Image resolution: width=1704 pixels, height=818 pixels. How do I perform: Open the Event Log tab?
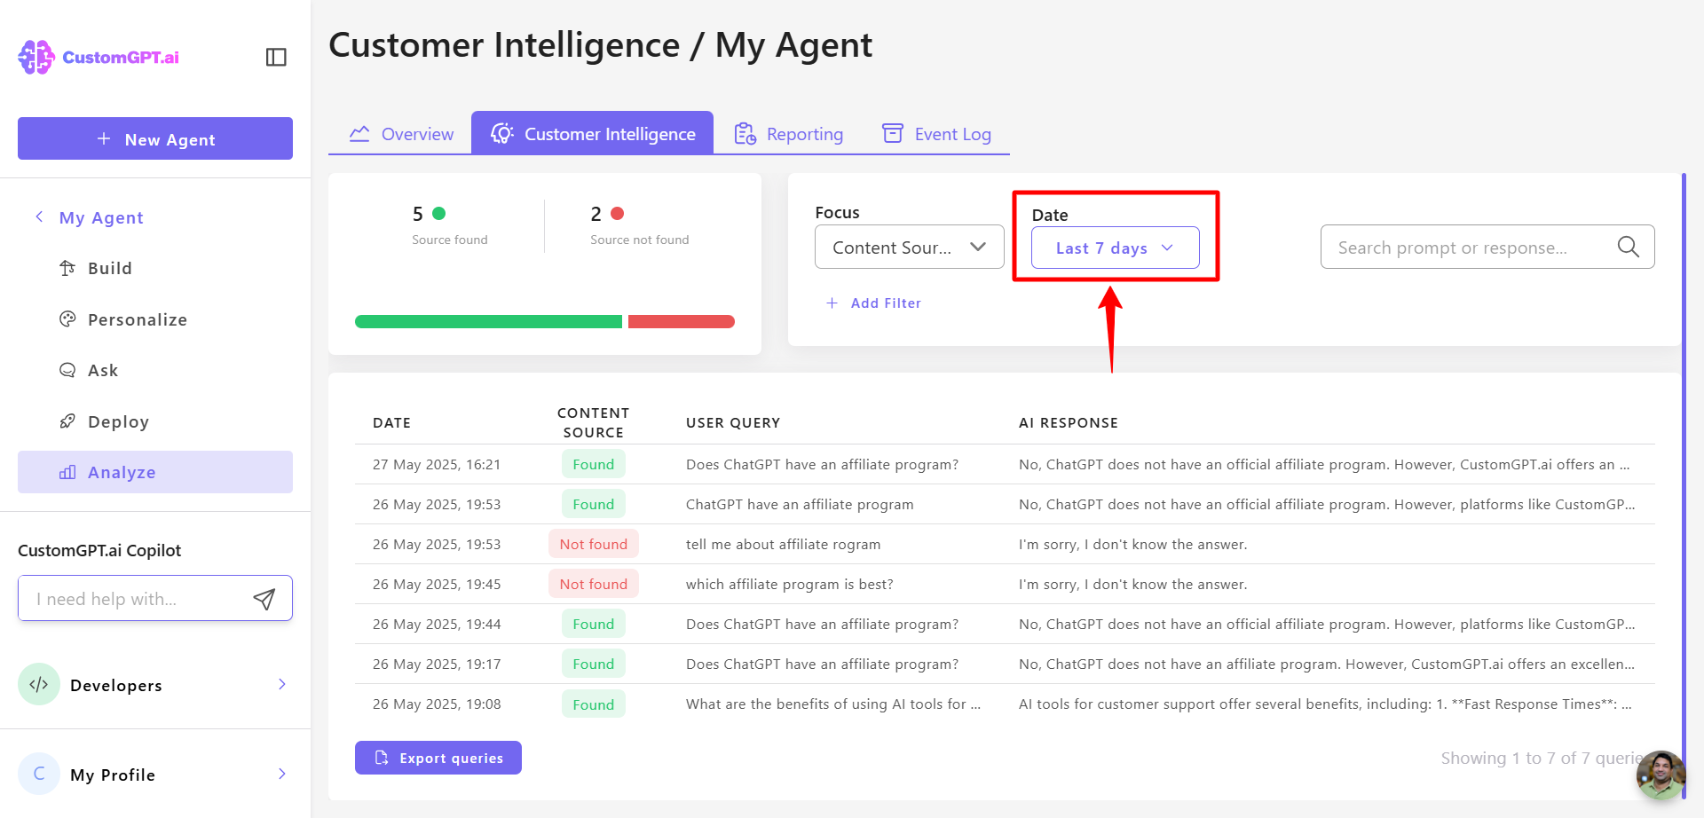[936, 133]
